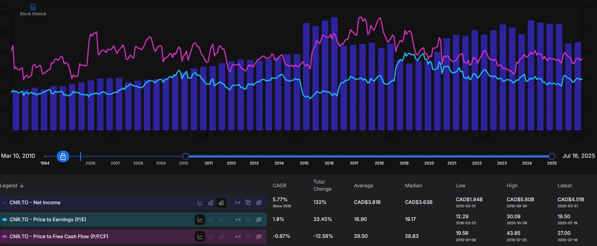Sort legend using the Legend arrow
Viewport: 597px width, 246px height.
[x=21, y=186]
